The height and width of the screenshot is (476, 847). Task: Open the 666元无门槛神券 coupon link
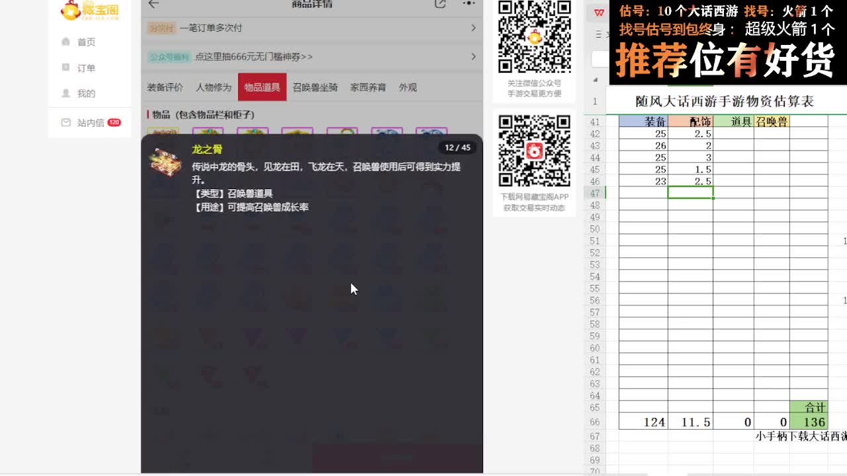252,57
